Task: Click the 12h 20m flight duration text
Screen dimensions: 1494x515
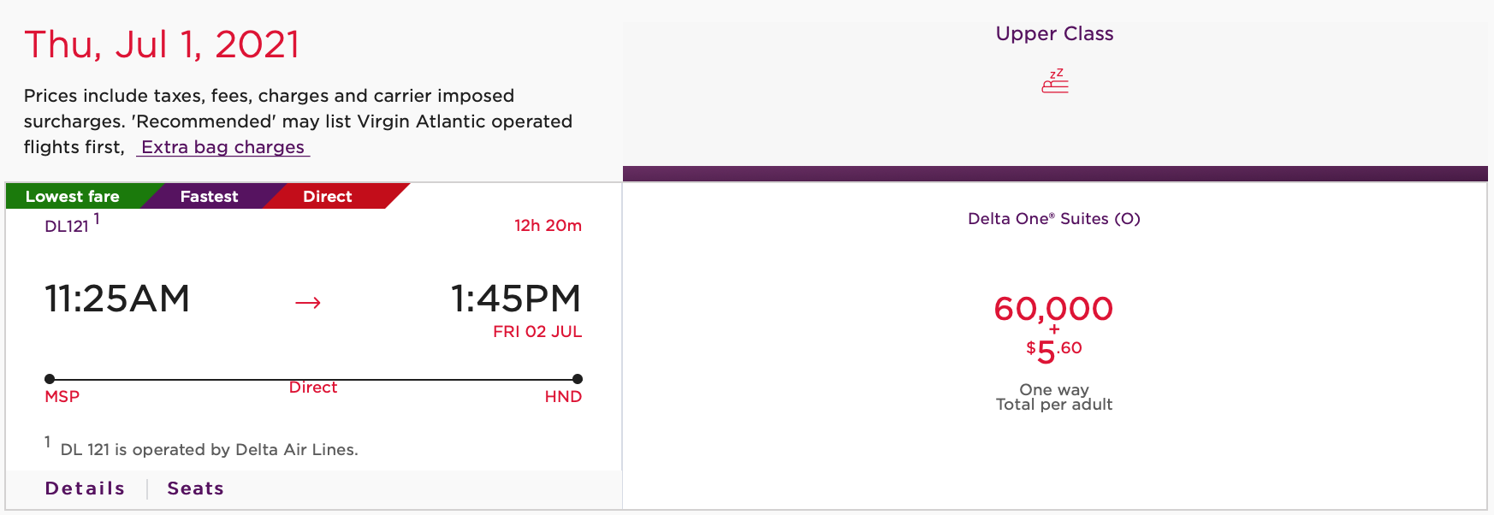Action: (546, 226)
